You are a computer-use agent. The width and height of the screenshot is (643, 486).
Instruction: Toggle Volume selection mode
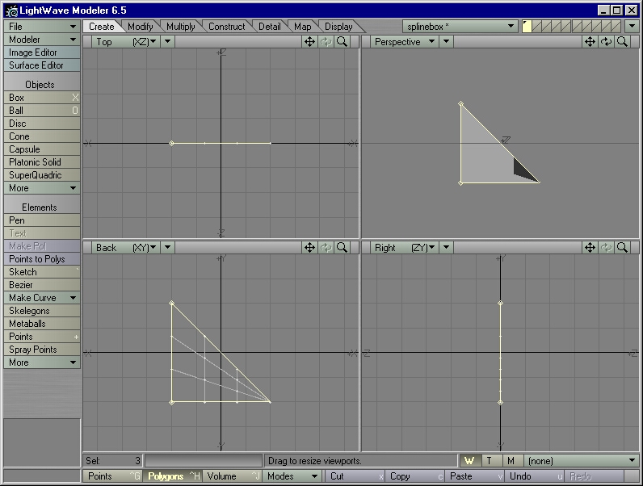pyautogui.click(x=232, y=476)
